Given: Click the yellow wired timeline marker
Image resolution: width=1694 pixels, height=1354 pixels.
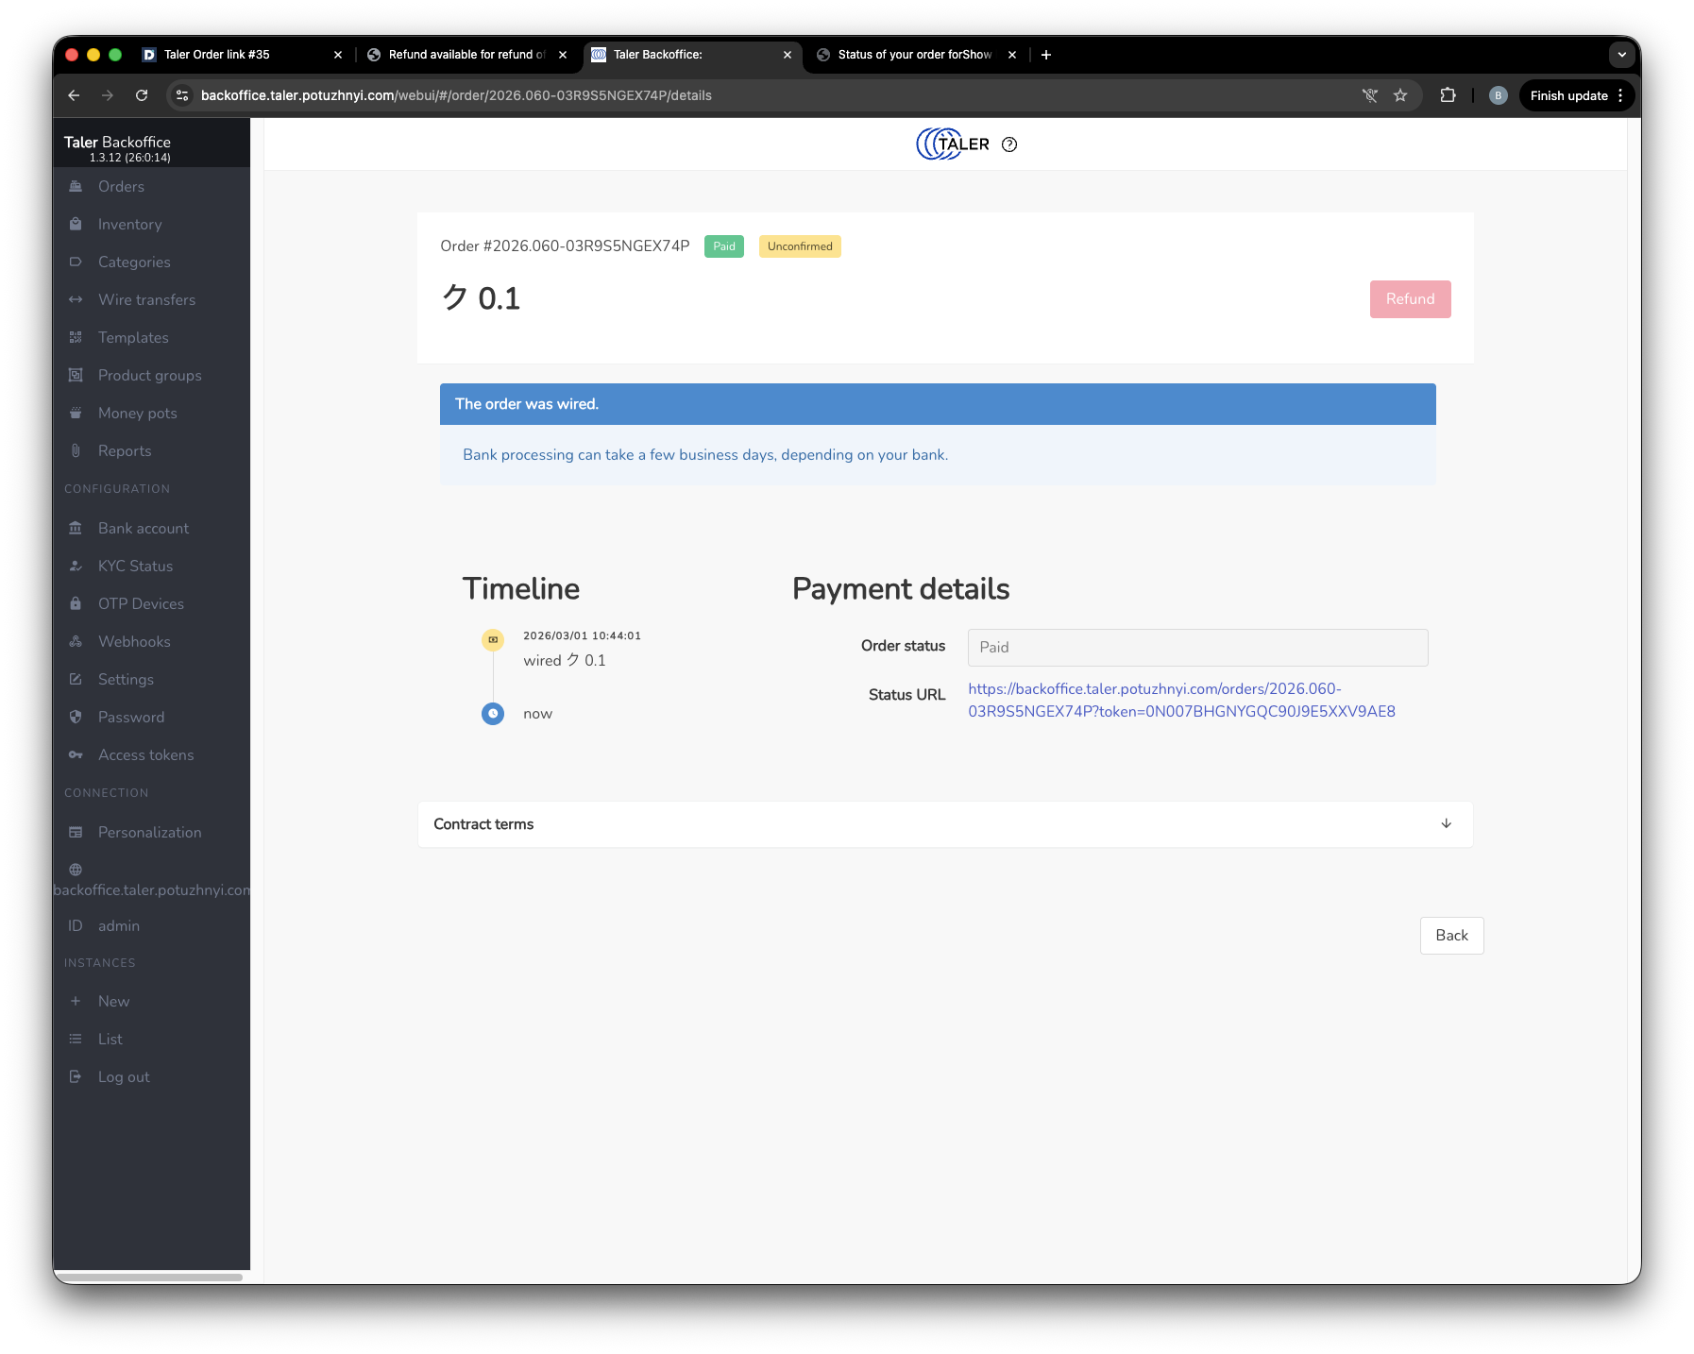Looking at the screenshot, I should pos(493,640).
